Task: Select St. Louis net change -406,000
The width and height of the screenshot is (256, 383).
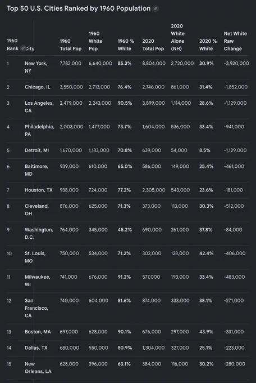Action: coord(235,253)
